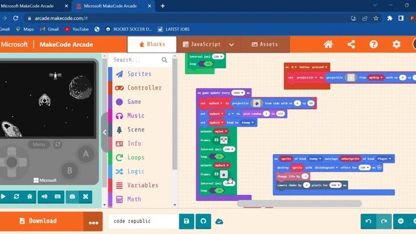Edit the projectile image in A-button block
This screenshot has height=234, width=416.
click(351, 77)
